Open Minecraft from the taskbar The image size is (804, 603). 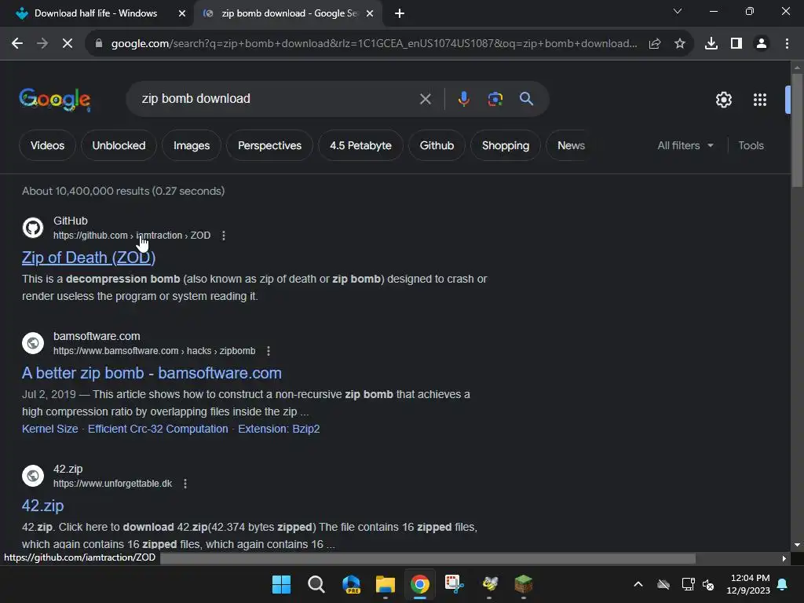pos(523,584)
